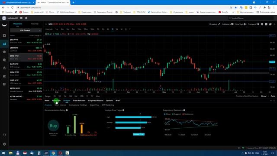Toggle the Support legend item
The height and width of the screenshot is (156, 277).
point(177,114)
